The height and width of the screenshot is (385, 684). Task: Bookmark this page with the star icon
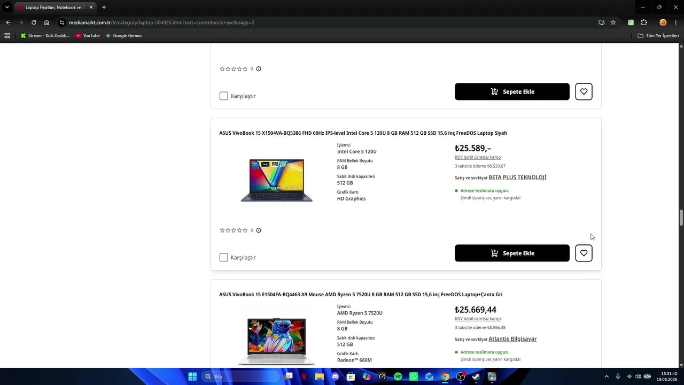(613, 22)
